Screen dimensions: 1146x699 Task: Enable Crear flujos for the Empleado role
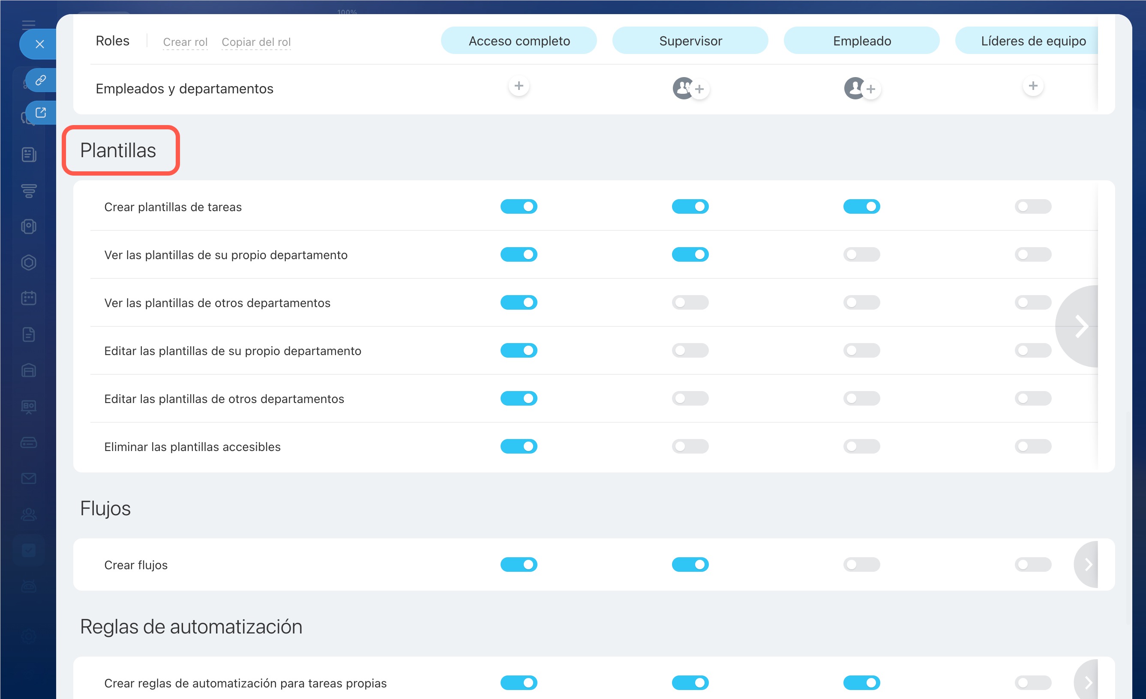coord(861,565)
